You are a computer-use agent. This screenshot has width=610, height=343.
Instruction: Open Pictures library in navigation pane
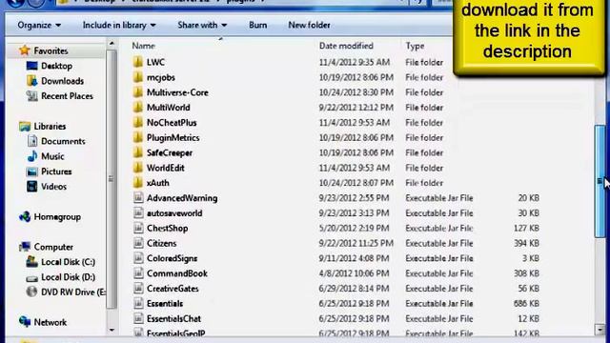coord(56,171)
